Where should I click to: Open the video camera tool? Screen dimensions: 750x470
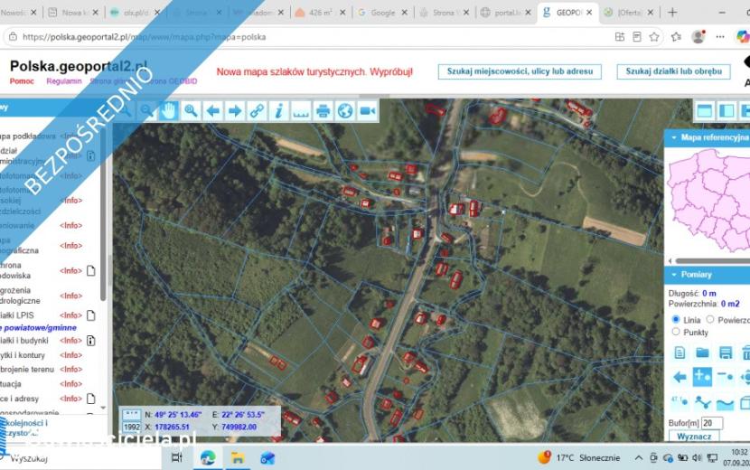pyautogui.click(x=368, y=111)
